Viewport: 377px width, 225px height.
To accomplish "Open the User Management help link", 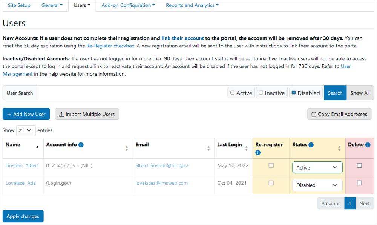I will (x=18, y=74).
